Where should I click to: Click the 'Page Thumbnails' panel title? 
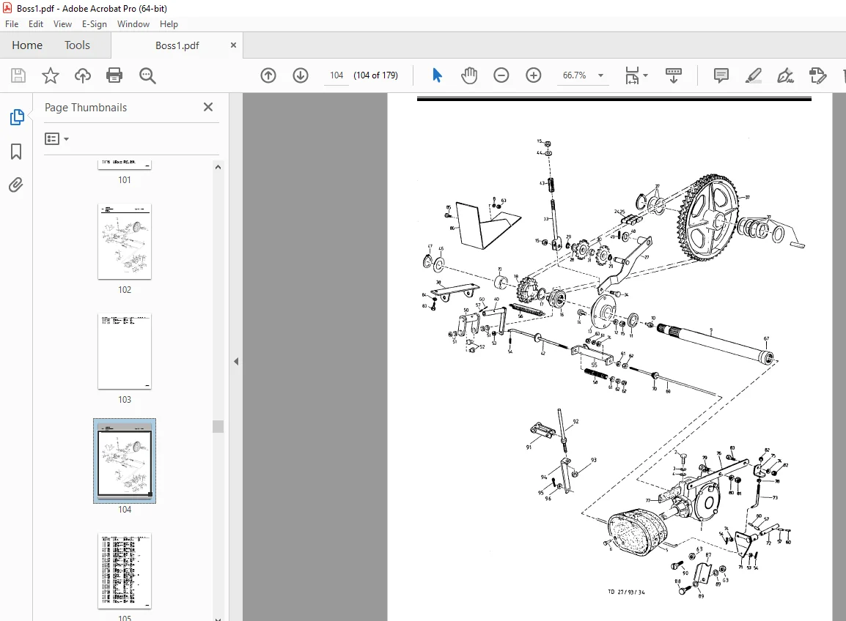point(86,107)
